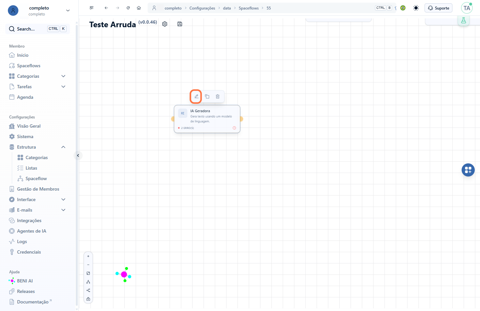Click the floating BENI AI molecule bubble
This screenshot has width=480, height=311.
click(124, 275)
